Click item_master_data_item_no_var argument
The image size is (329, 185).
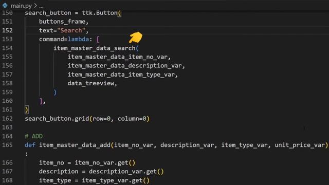click(x=118, y=57)
